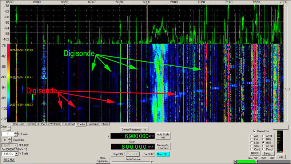The height and width of the screenshot is (164, 291).
Task: Click the Center Frequency - Ins button
Action: pyautogui.click(x=134, y=130)
